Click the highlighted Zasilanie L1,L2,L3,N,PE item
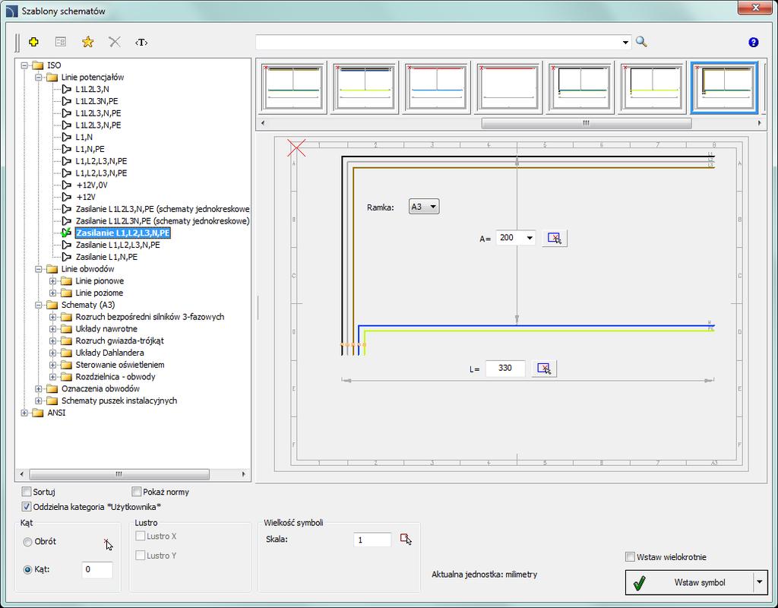This screenshot has width=778, height=608. (123, 233)
